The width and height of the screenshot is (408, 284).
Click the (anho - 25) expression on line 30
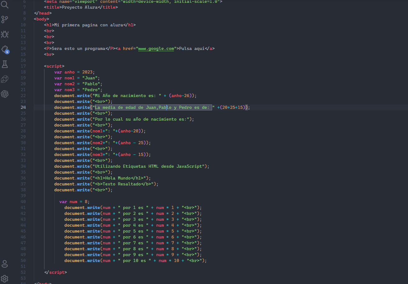[133, 143]
